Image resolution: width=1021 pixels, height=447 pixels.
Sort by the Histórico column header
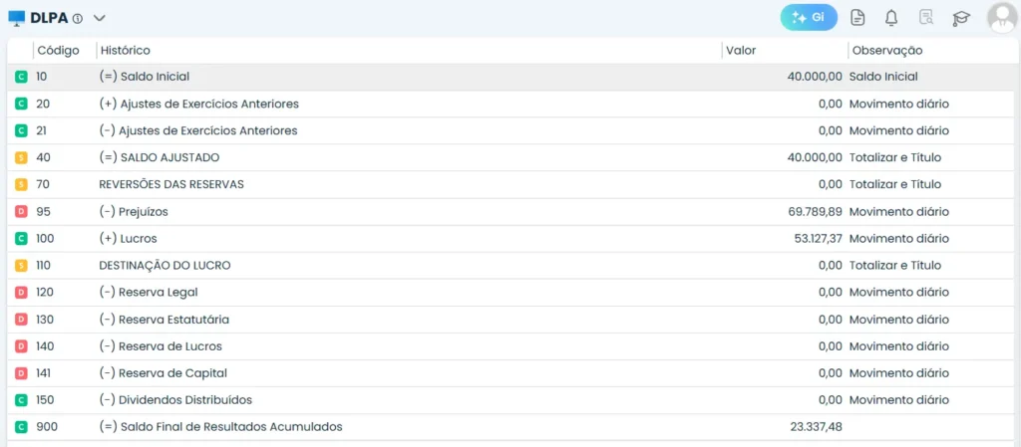click(125, 50)
